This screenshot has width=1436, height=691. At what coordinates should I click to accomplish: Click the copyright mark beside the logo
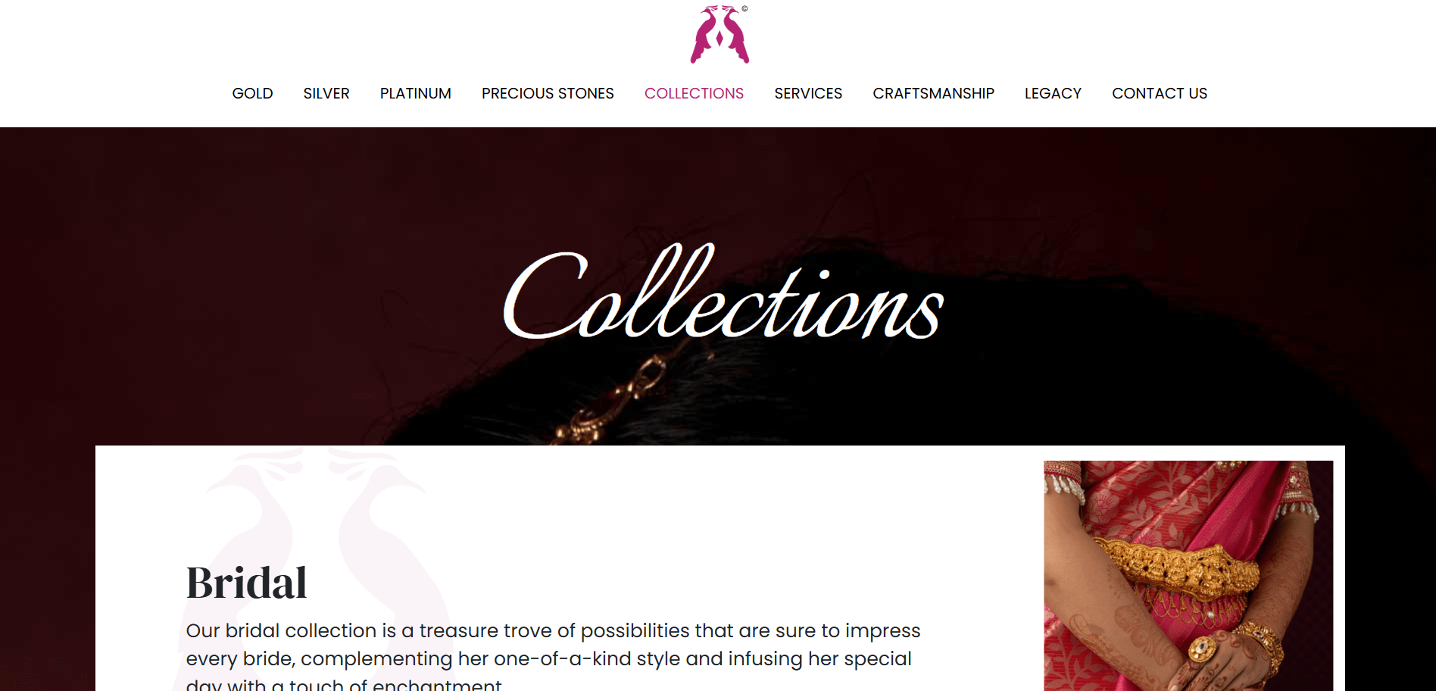tap(745, 9)
